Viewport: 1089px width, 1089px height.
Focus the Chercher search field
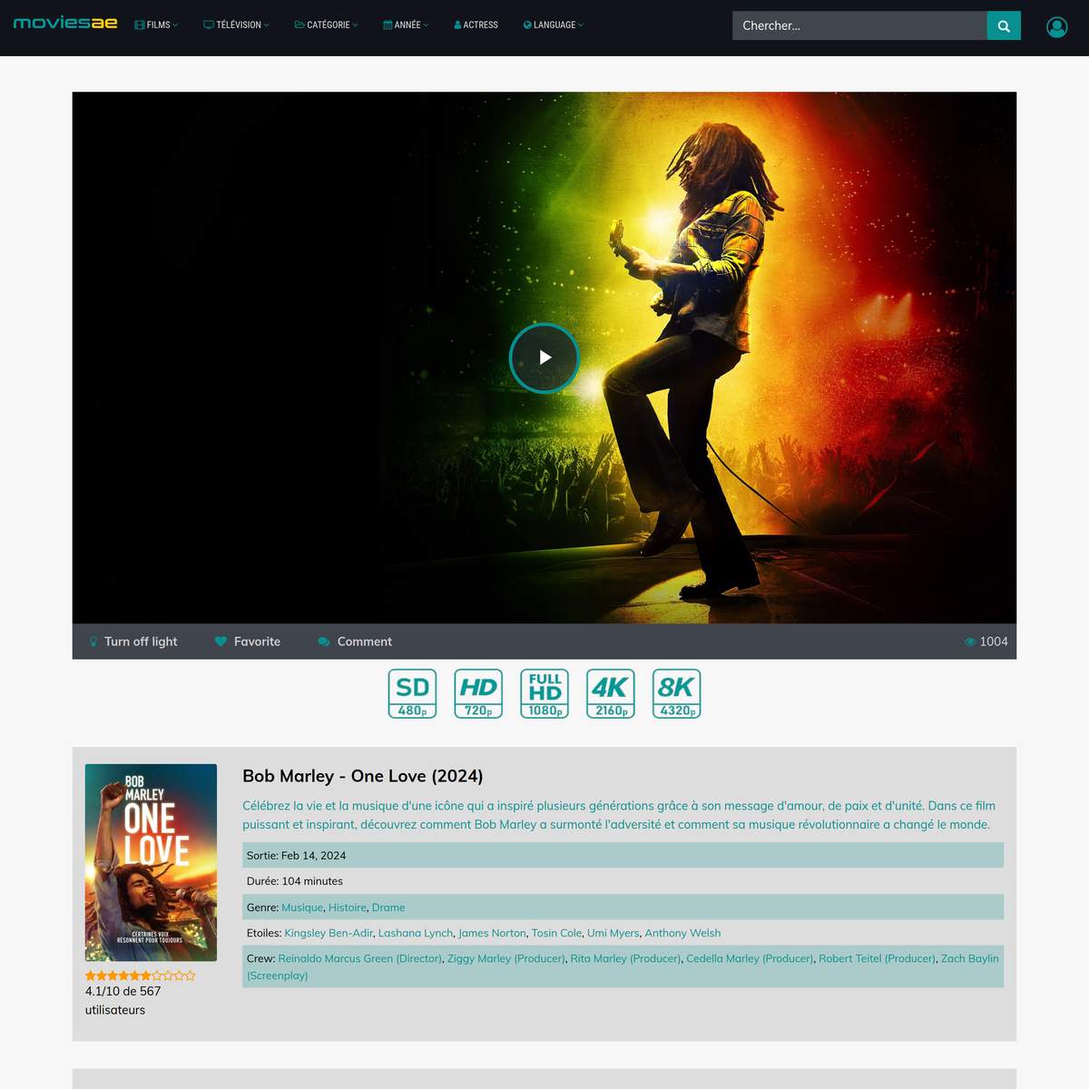click(x=859, y=25)
